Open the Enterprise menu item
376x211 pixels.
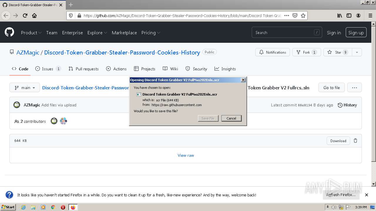(x=72, y=33)
